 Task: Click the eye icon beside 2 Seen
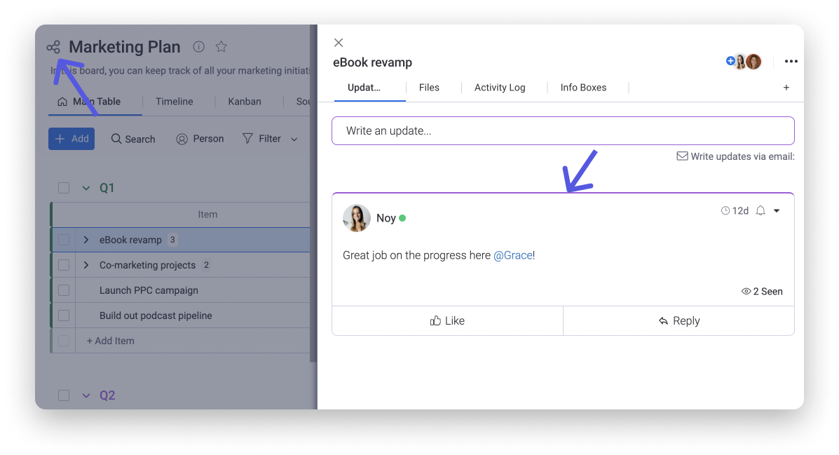point(746,291)
